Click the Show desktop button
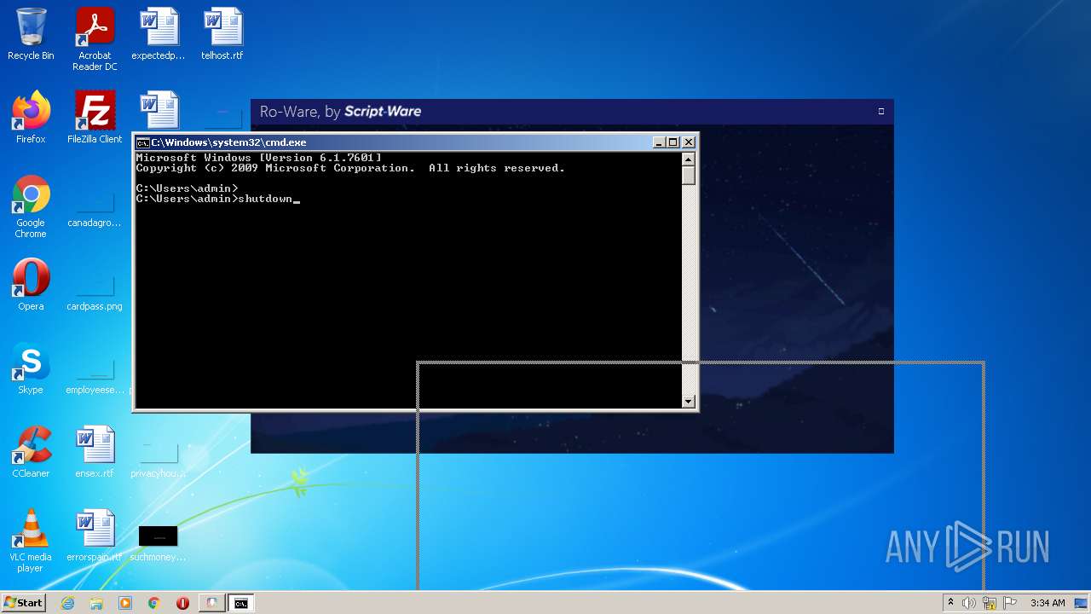Screen dimensions: 1091x614 (1082, 603)
